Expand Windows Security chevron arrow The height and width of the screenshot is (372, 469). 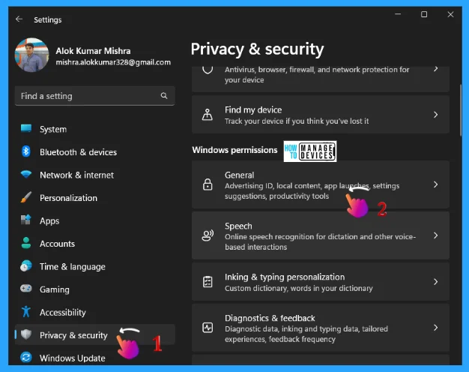click(436, 69)
